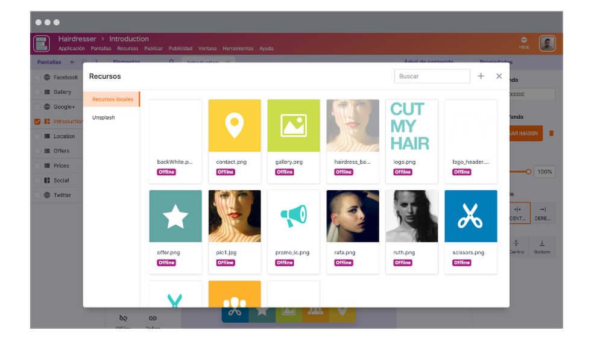Select the globe icon next to Facebook

coord(47,77)
